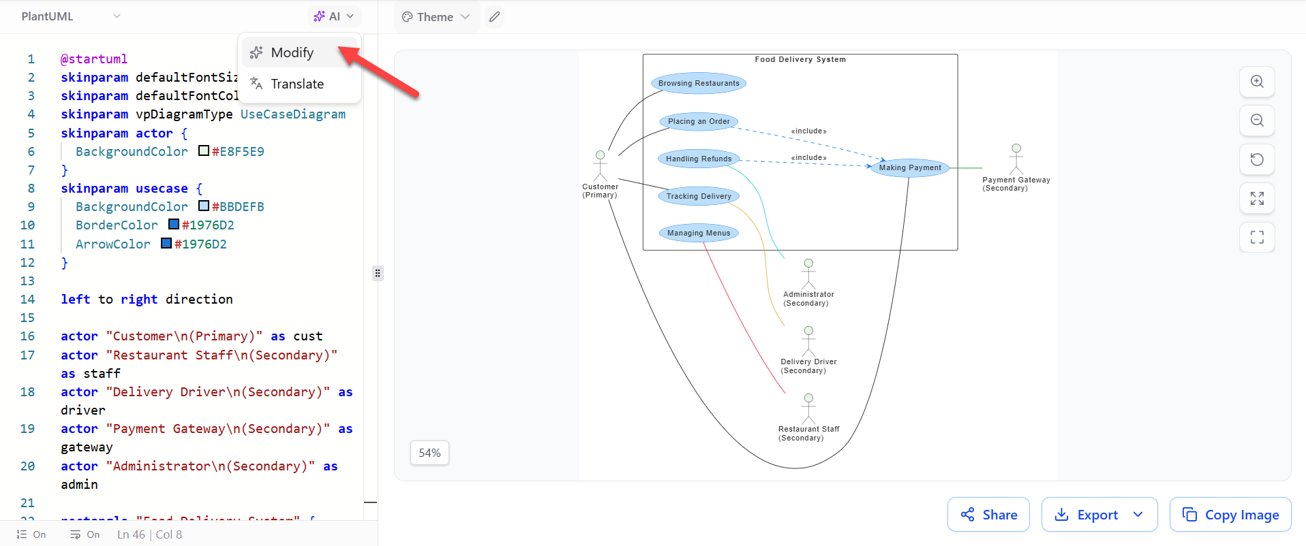Click the panel divider drag handle

(x=378, y=273)
